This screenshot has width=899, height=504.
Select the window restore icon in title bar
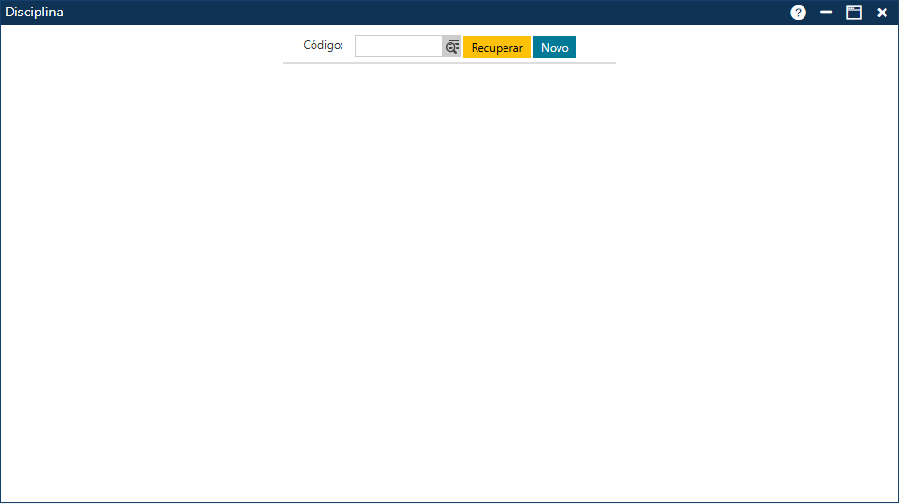point(854,13)
